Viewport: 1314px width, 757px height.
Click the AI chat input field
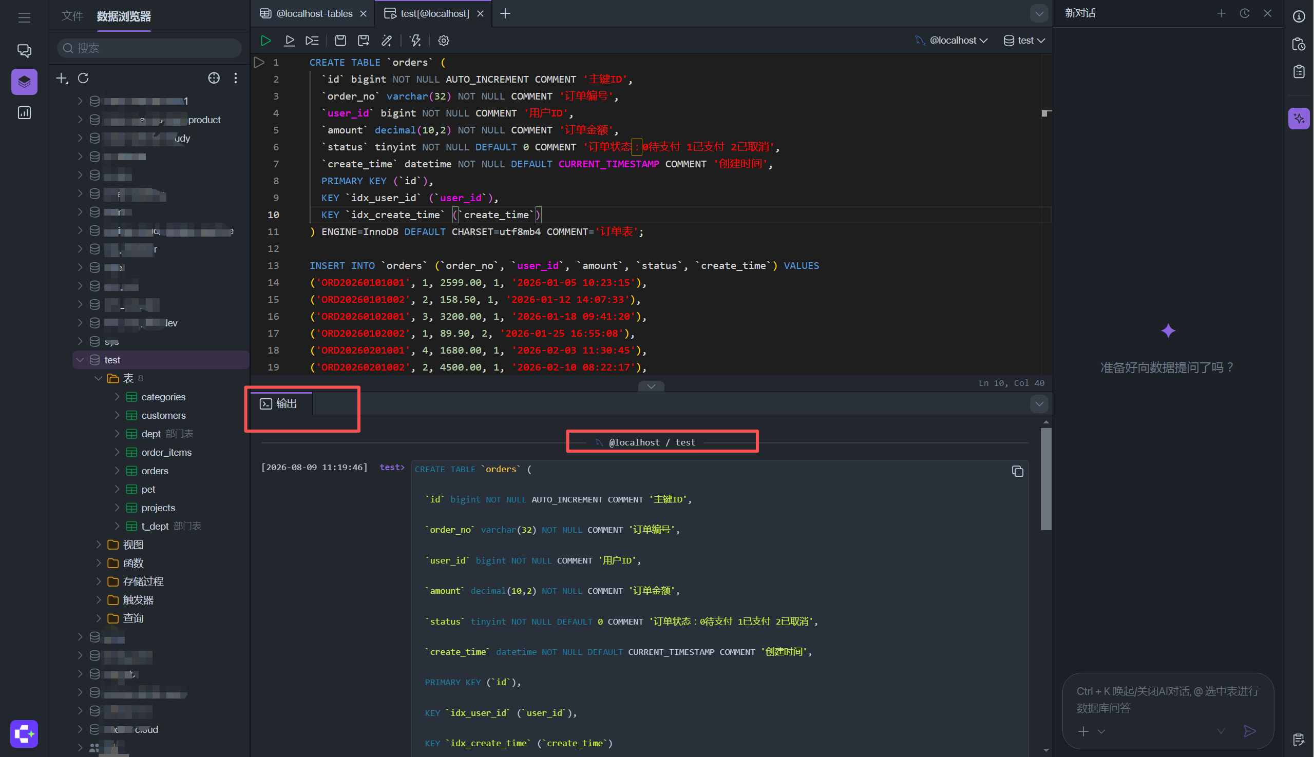pos(1167,700)
